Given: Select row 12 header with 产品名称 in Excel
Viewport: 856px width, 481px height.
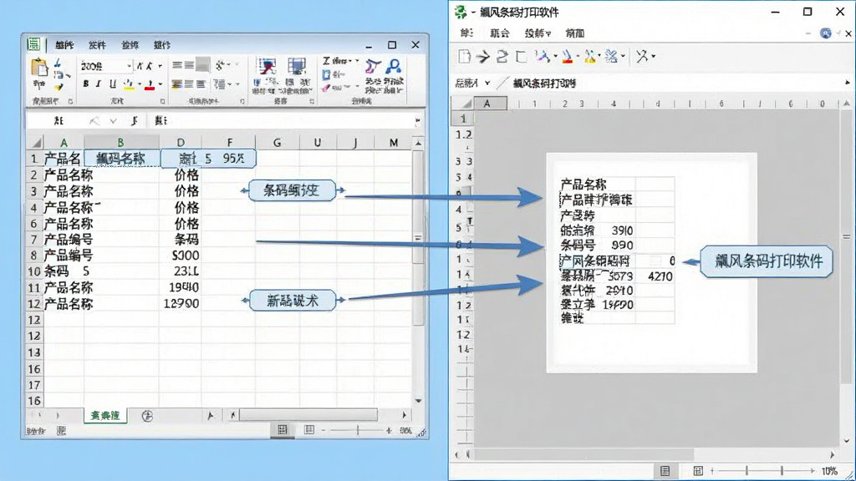Looking at the screenshot, I should point(33,304).
